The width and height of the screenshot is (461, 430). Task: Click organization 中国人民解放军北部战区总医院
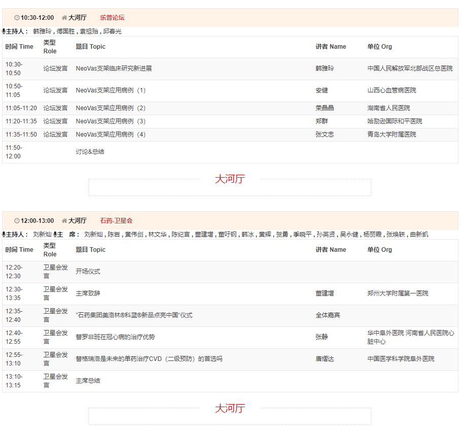pyautogui.click(x=410, y=68)
